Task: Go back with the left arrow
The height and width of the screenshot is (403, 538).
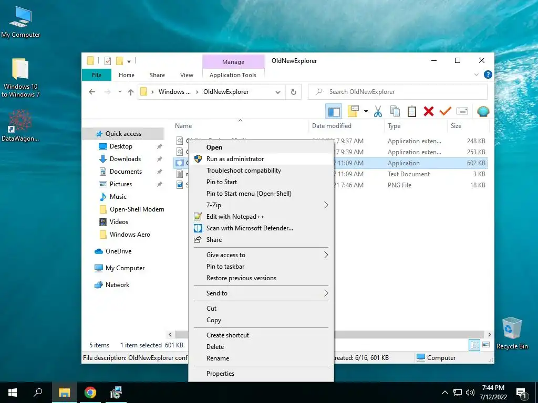Action: [92, 92]
